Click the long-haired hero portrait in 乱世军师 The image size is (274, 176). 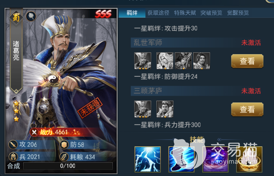click(x=202, y=61)
